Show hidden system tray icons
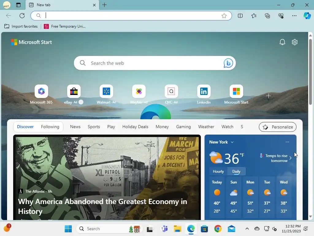Screen dimensions: 314x236 (247, 229)
